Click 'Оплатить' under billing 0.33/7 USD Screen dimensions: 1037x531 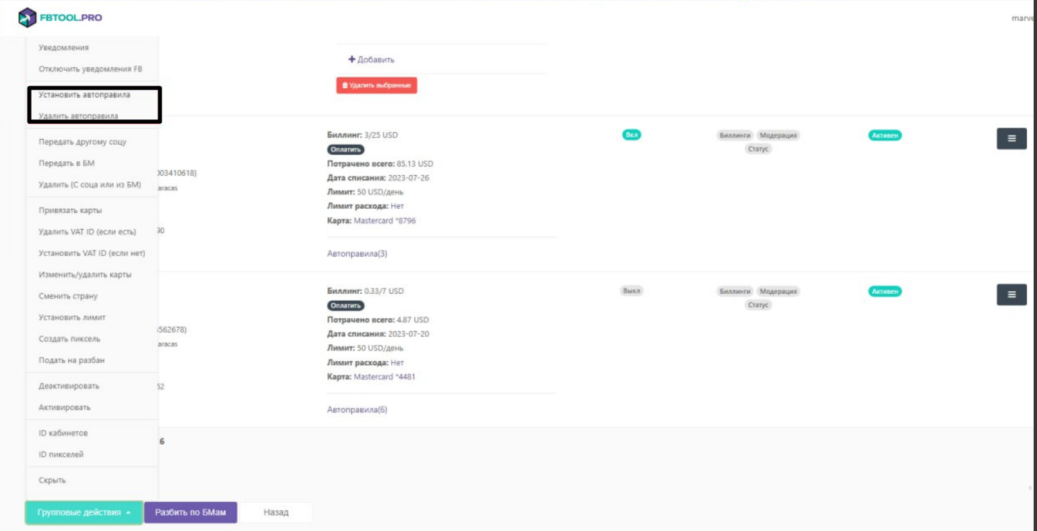345,306
